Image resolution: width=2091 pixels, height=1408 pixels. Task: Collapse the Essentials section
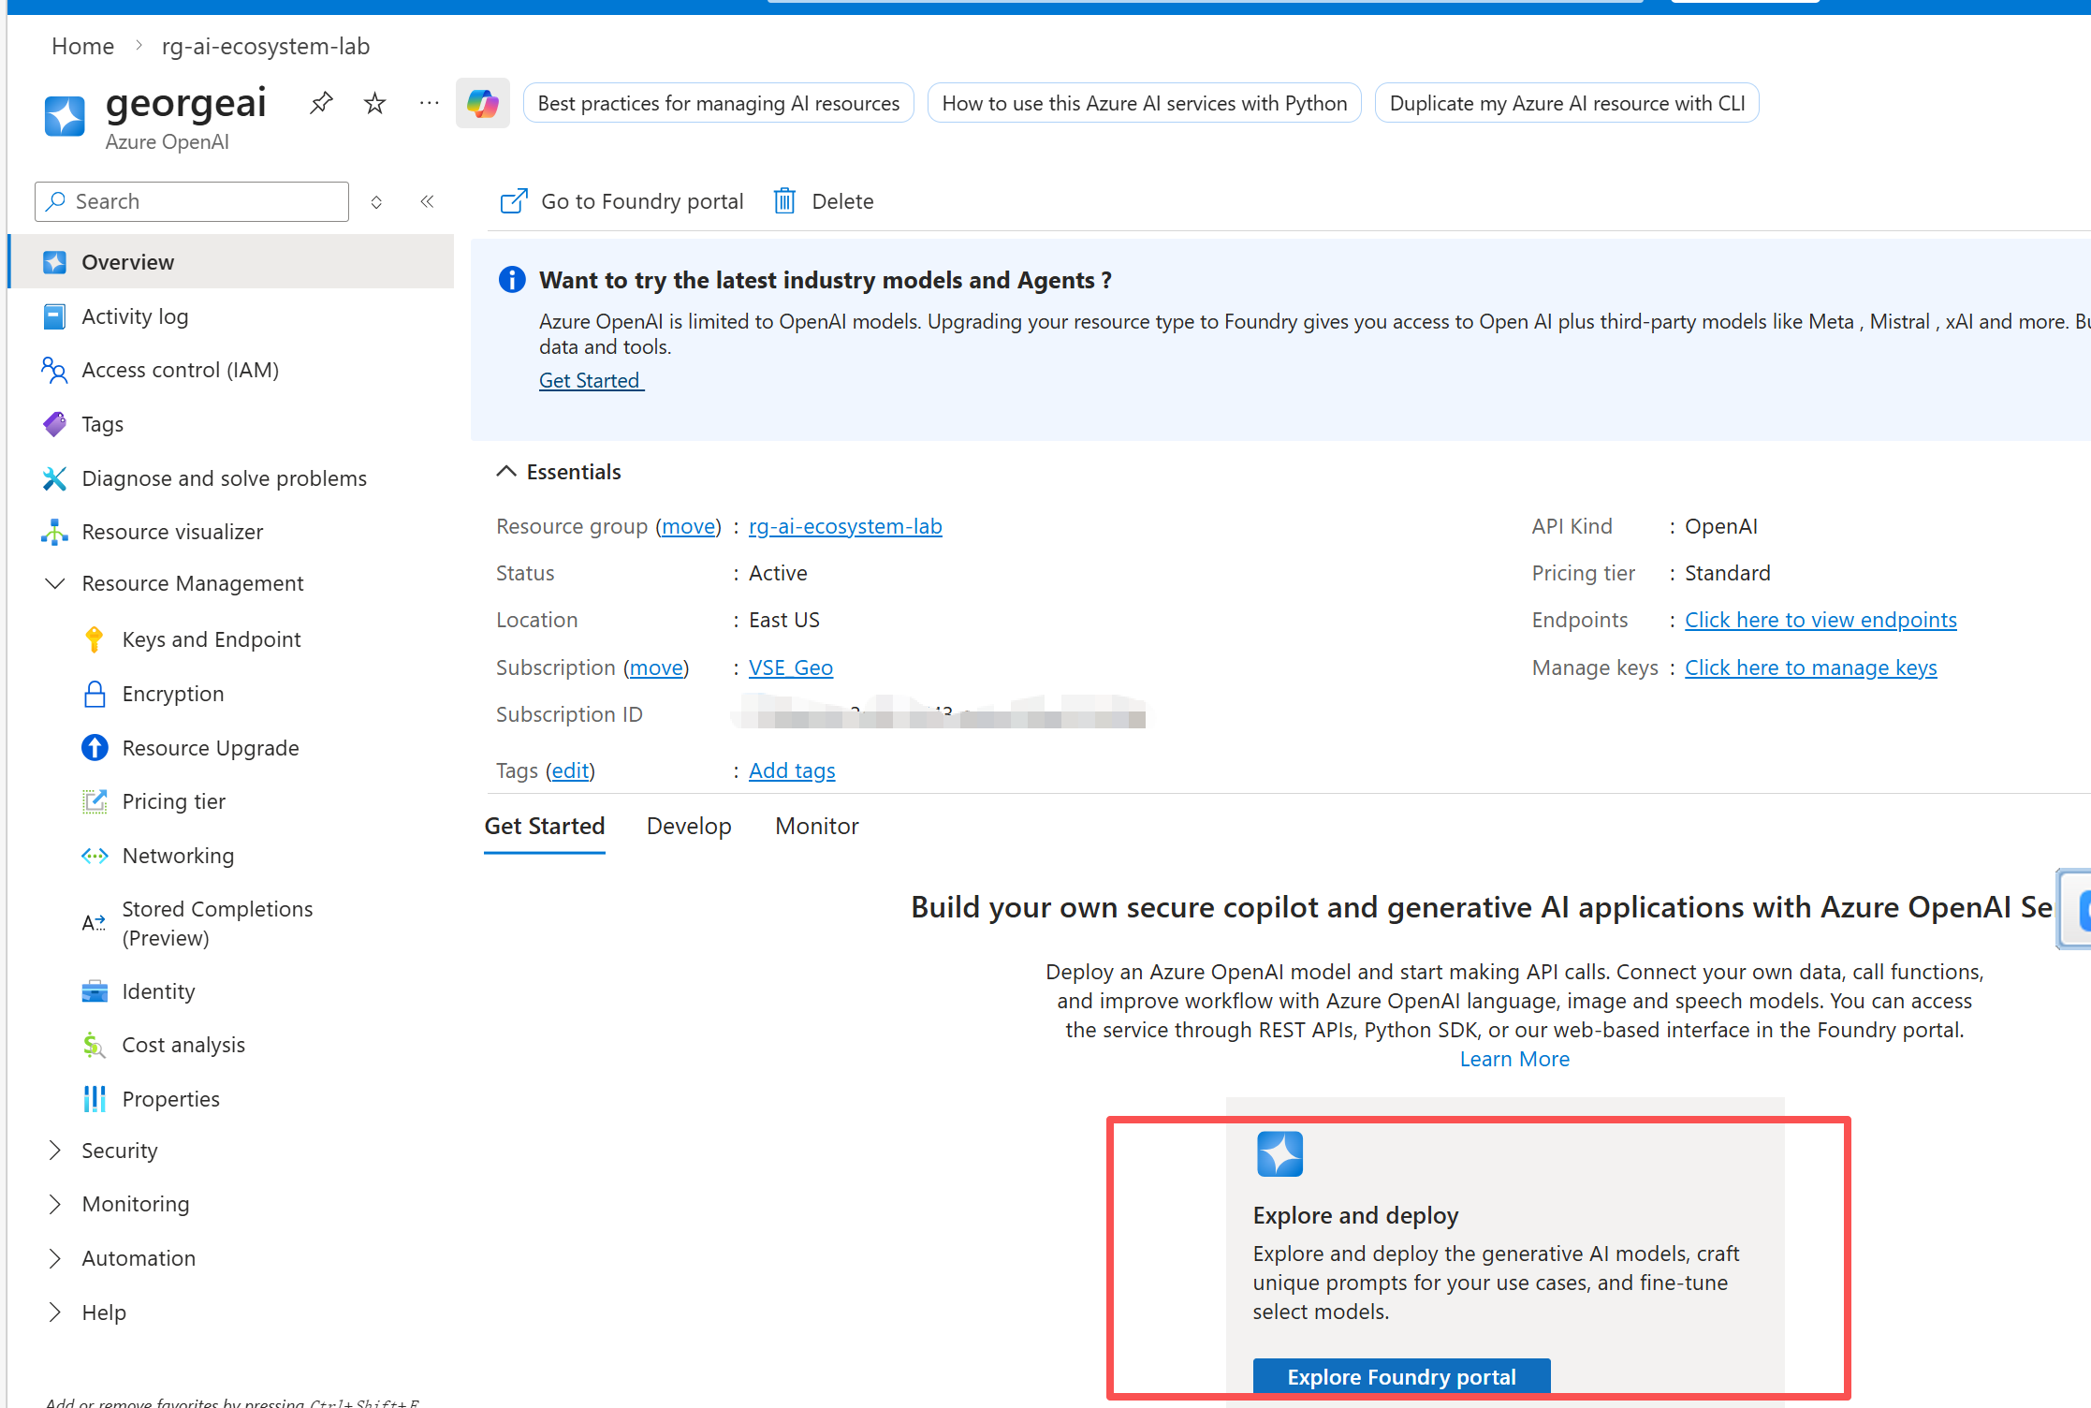click(x=506, y=472)
